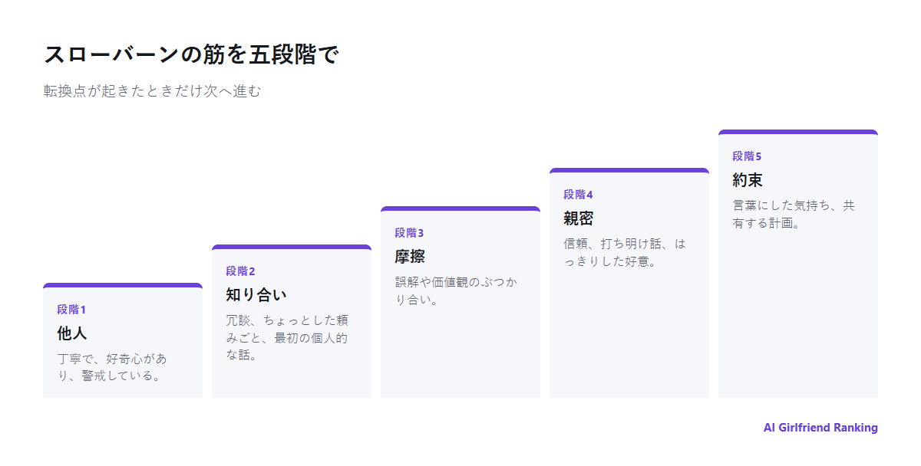Click the description 言葉にした気持ち、共有する計画。
This screenshot has width=921, height=466.
click(x=794, y=214)
